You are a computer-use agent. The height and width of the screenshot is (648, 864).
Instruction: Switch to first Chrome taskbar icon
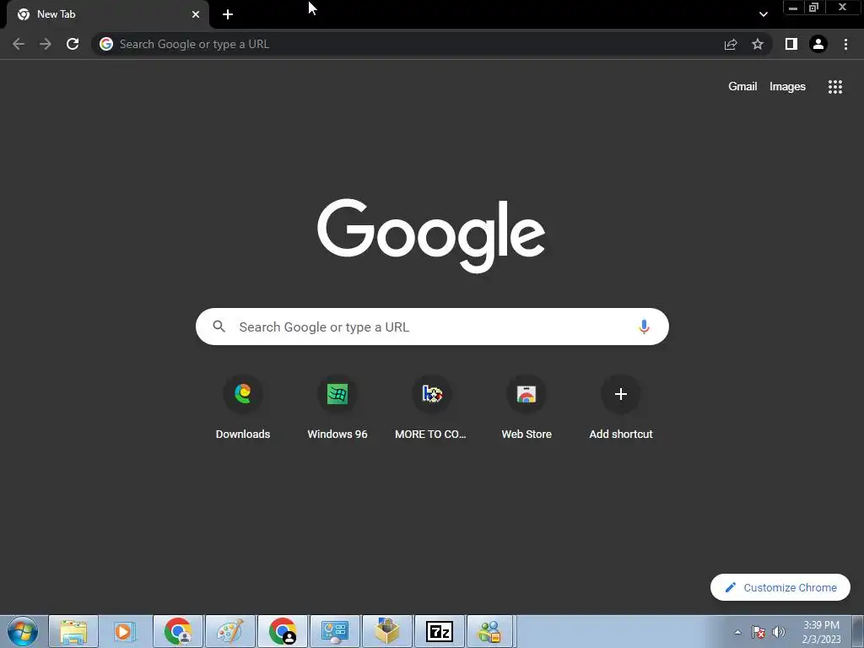pos(177,631)
